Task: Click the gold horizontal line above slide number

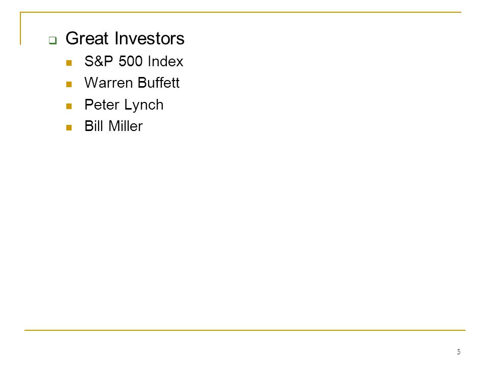Action: pyautogui.click(x=245, y=330)
